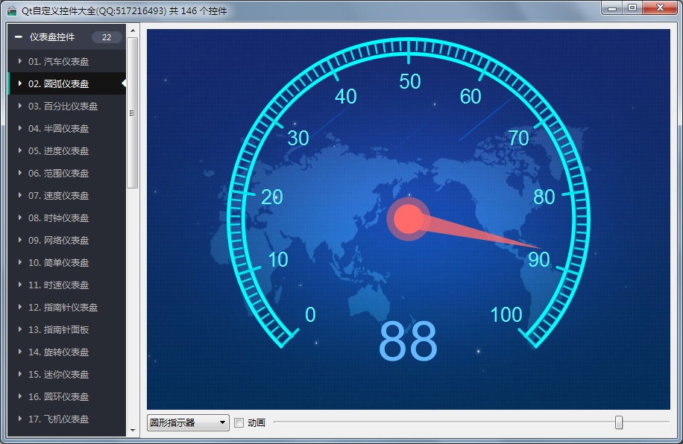
Task: Click the gauge value slider handle
Action: (619, 422)
